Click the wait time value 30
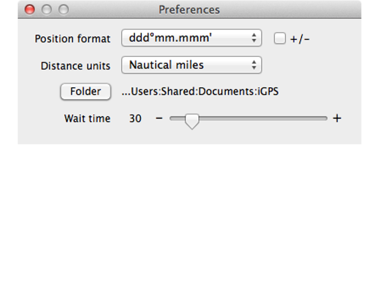Viewport: 380px width, 285px height. click(135, 118)
